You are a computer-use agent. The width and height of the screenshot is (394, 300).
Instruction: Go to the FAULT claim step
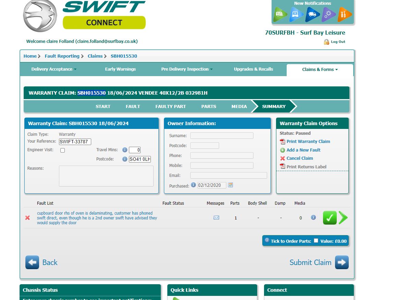133,107
